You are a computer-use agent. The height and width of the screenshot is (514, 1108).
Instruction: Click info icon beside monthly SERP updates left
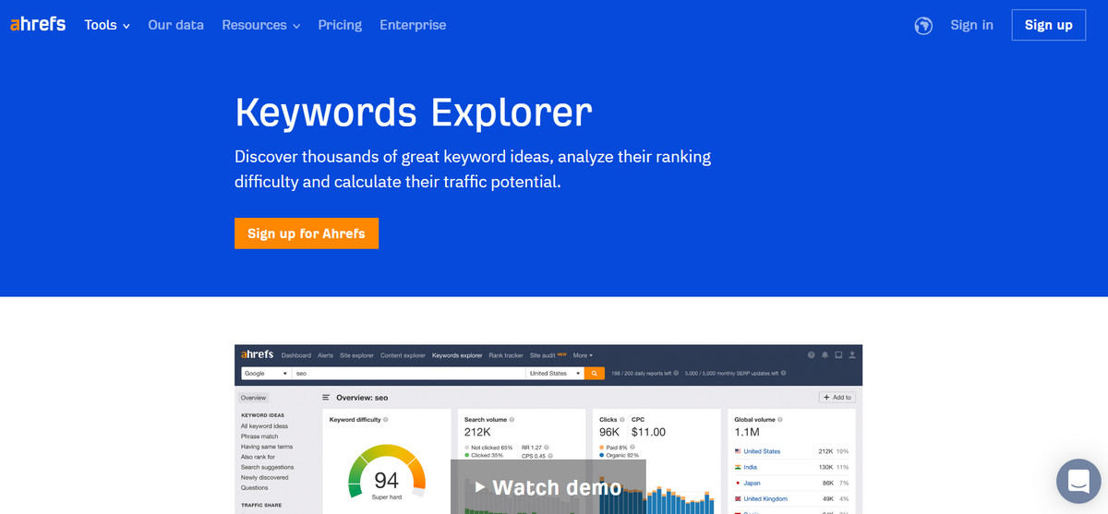pyautogui.click(x=783, y=373)
